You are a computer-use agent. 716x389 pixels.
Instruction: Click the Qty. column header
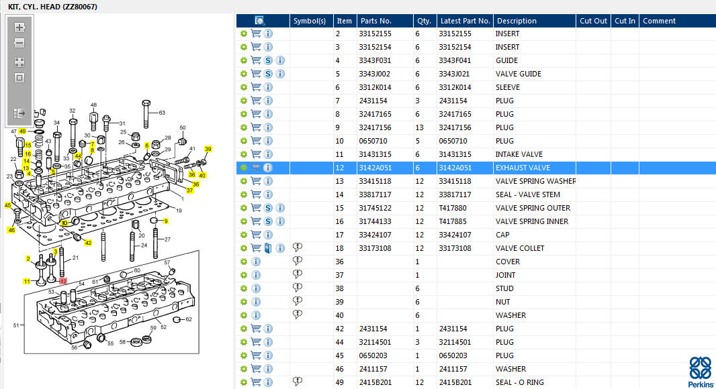(x=424, y=21)
